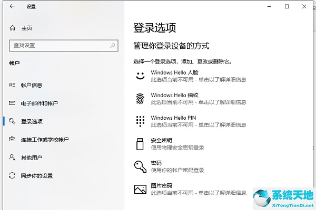Image resolution: width=316 pixels, height=210 pixels.
Task: Click the USB security key icon
Action: (140, 144)
